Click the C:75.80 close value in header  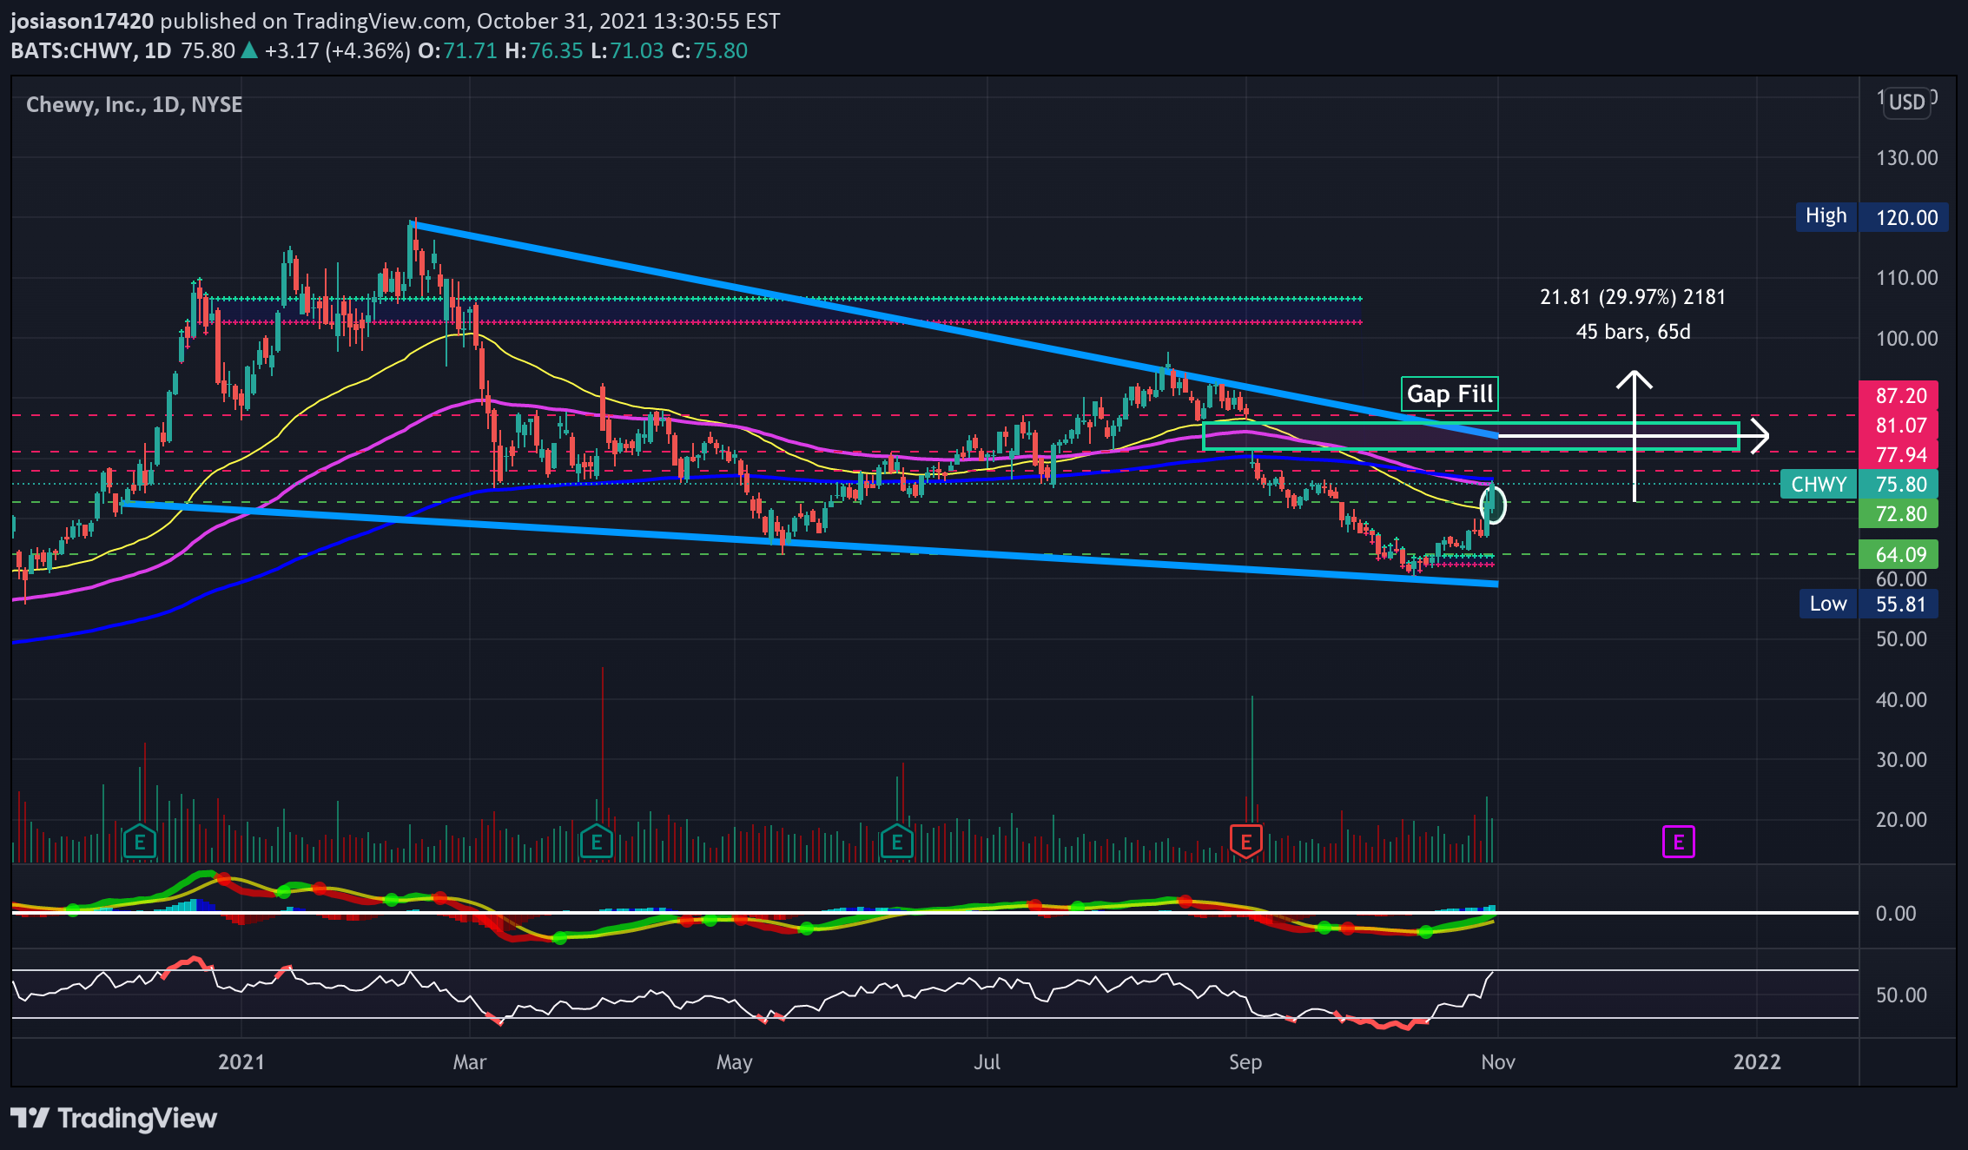710,50
